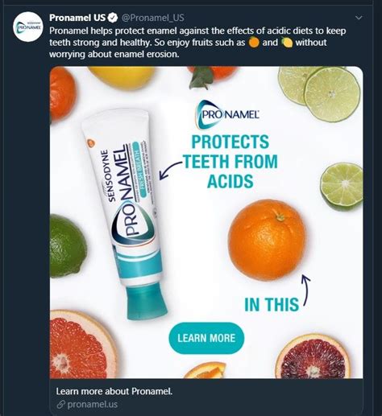Click the lemon emoji in tweet text
The image size is (382, 416).
coord(287,43)
